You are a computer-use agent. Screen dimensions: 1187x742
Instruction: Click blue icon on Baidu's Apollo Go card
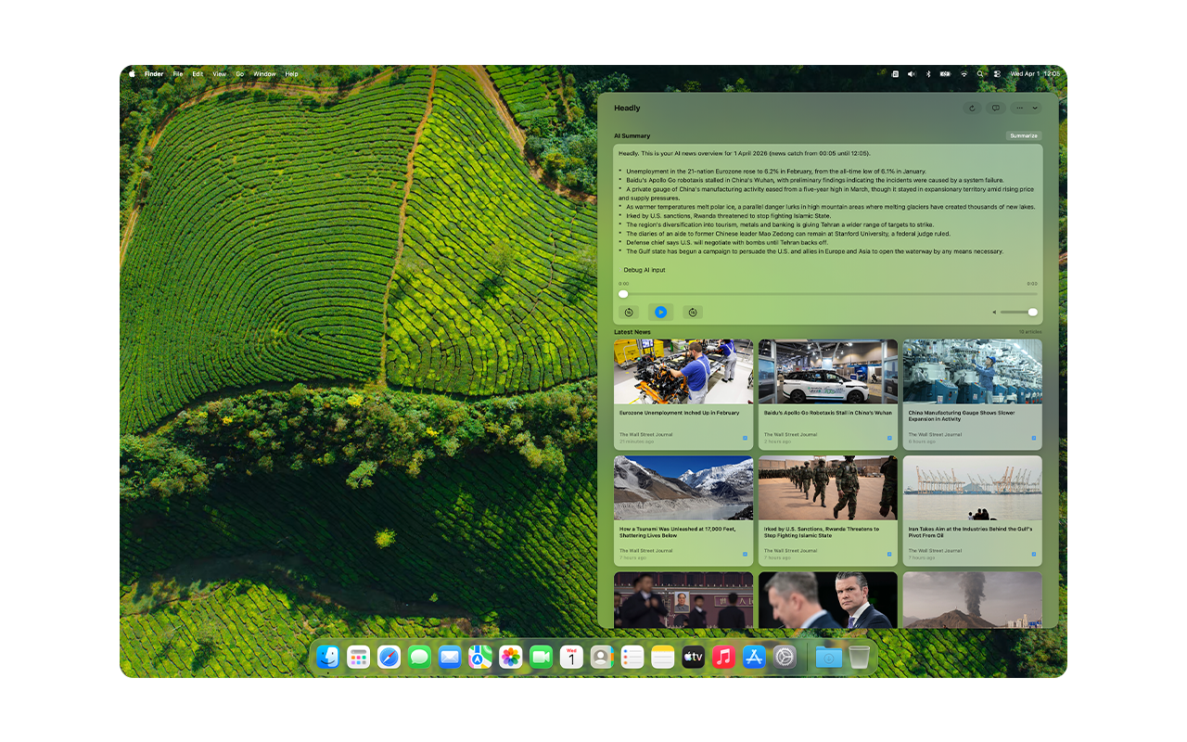pyautogui.click(x=889, y=438)
